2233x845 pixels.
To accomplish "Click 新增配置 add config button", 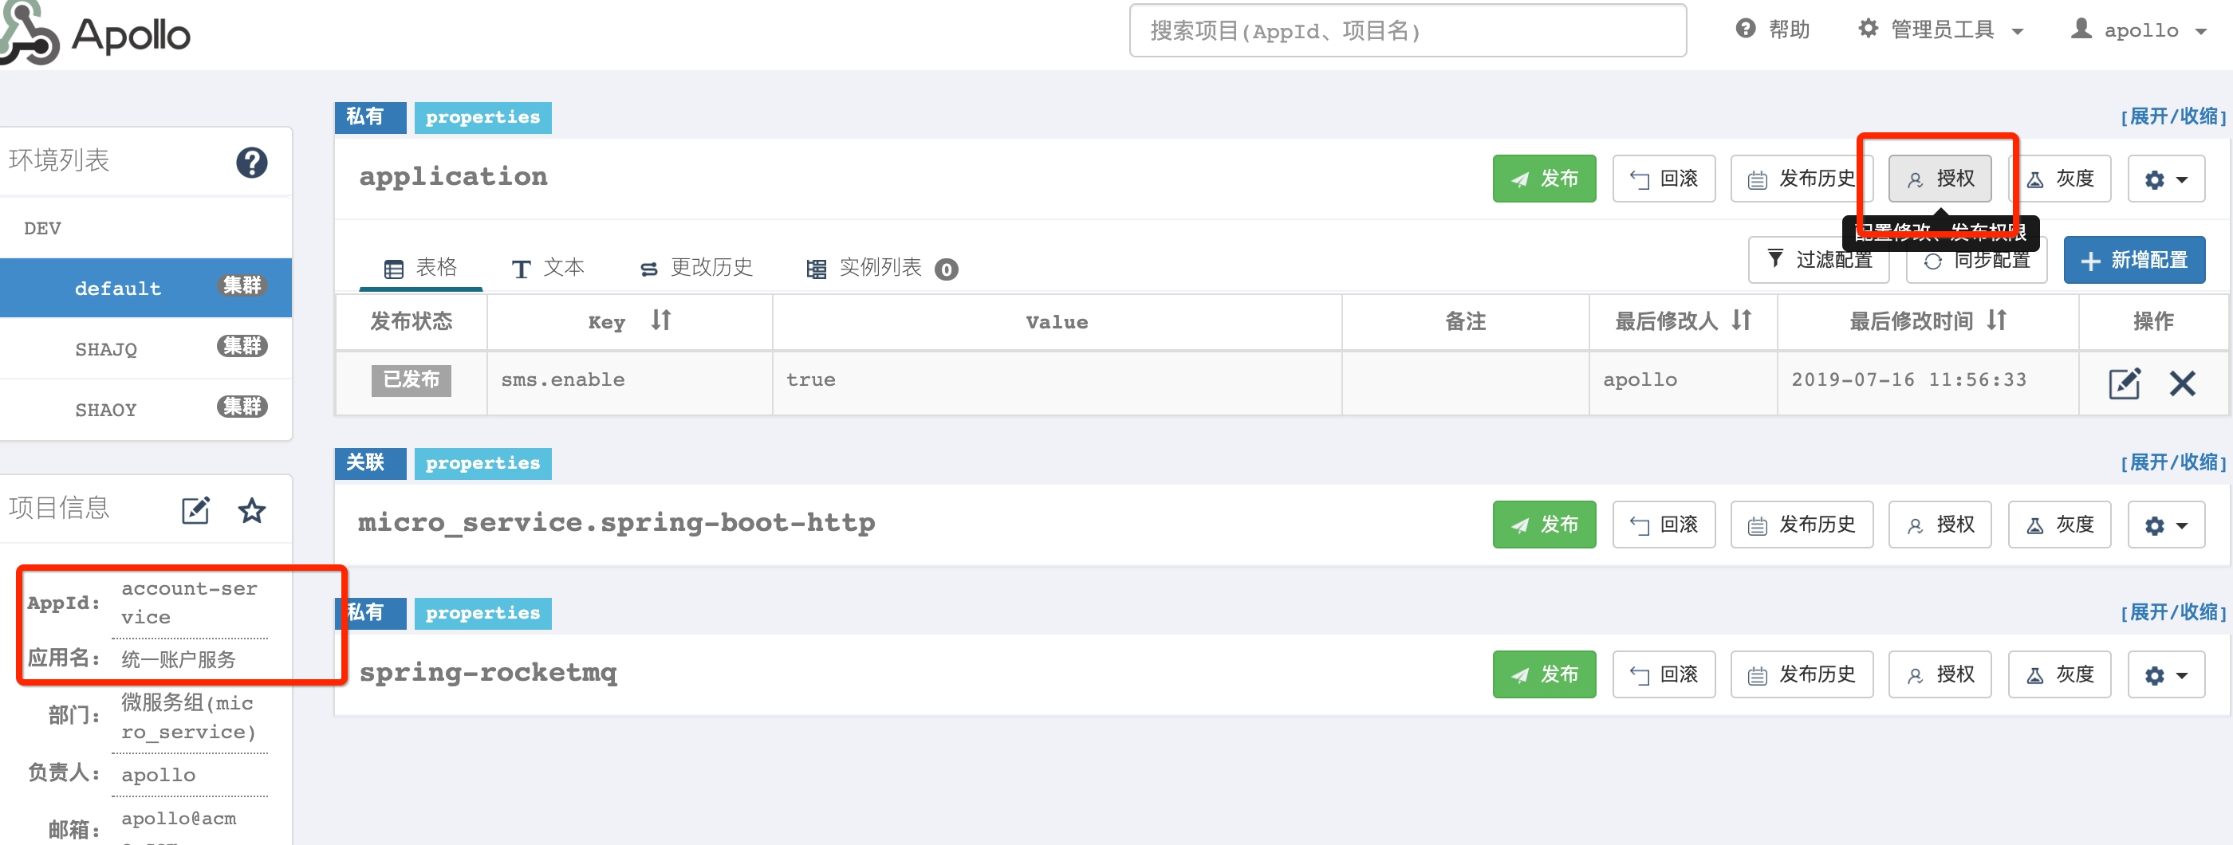I will click(x=2134, y=259).
